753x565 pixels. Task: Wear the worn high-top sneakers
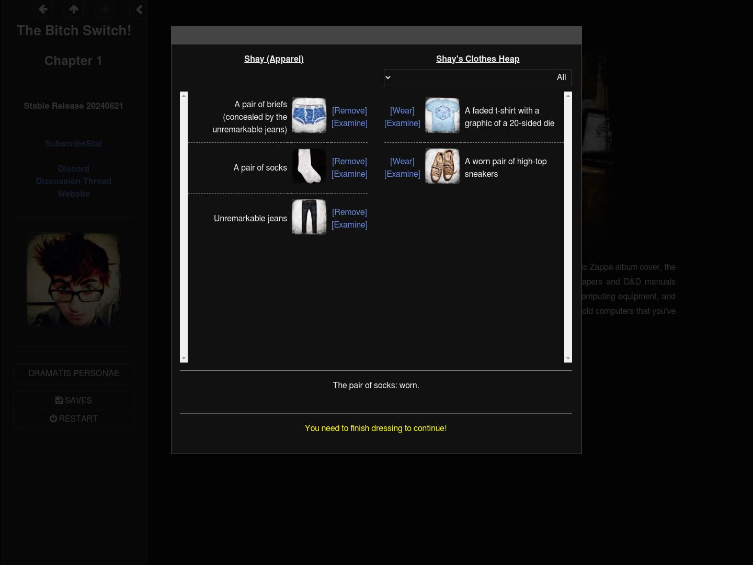402,162
